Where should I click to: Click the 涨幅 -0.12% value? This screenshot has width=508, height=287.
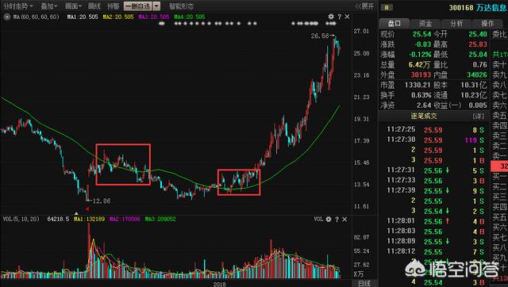point(420,55)
